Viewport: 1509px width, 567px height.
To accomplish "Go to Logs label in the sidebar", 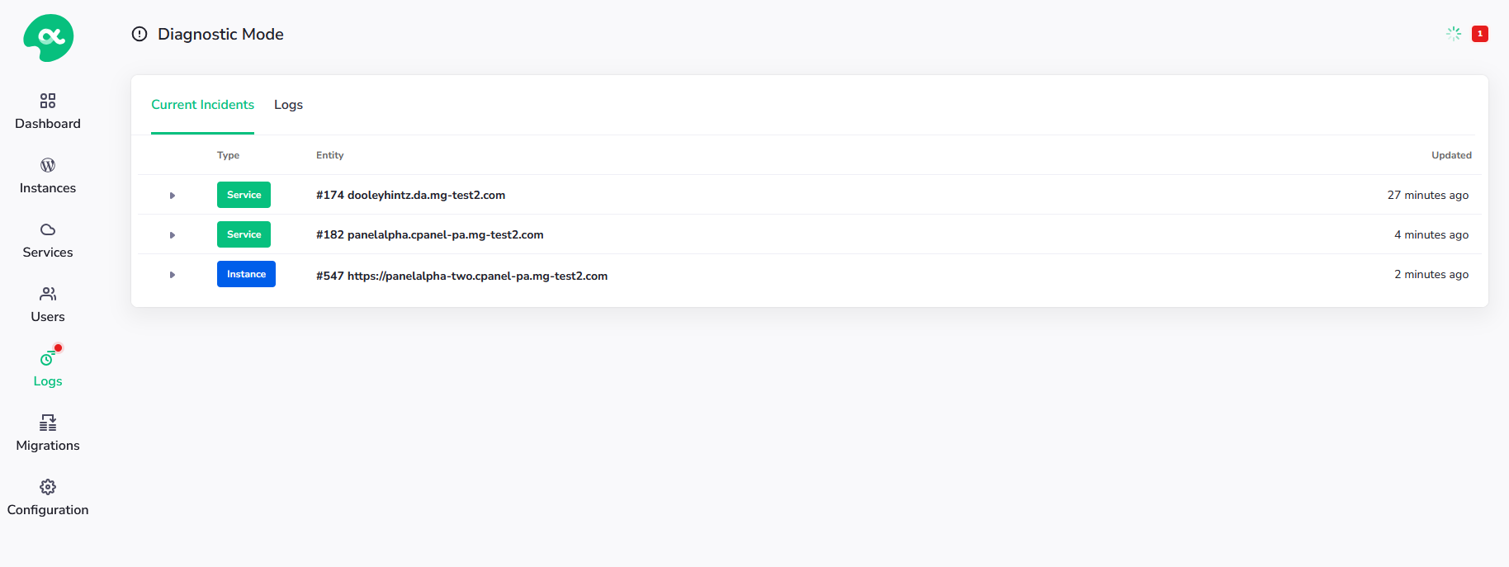I will click(x=48, y=381).
